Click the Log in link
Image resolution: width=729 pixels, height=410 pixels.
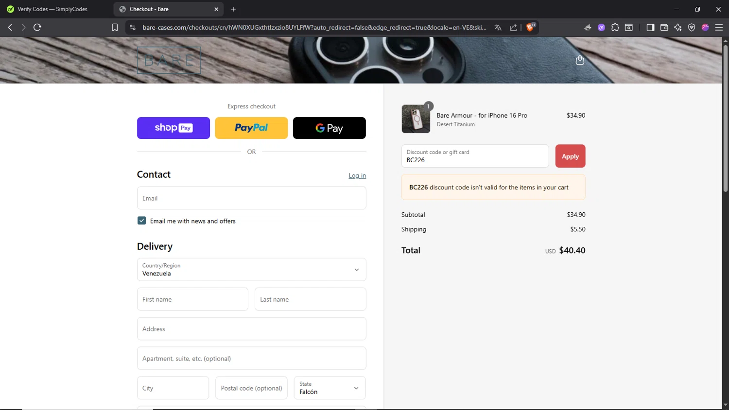point(357,176)
